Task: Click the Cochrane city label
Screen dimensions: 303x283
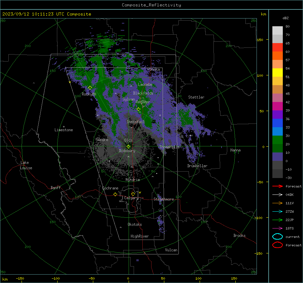Action: [110, 188]
